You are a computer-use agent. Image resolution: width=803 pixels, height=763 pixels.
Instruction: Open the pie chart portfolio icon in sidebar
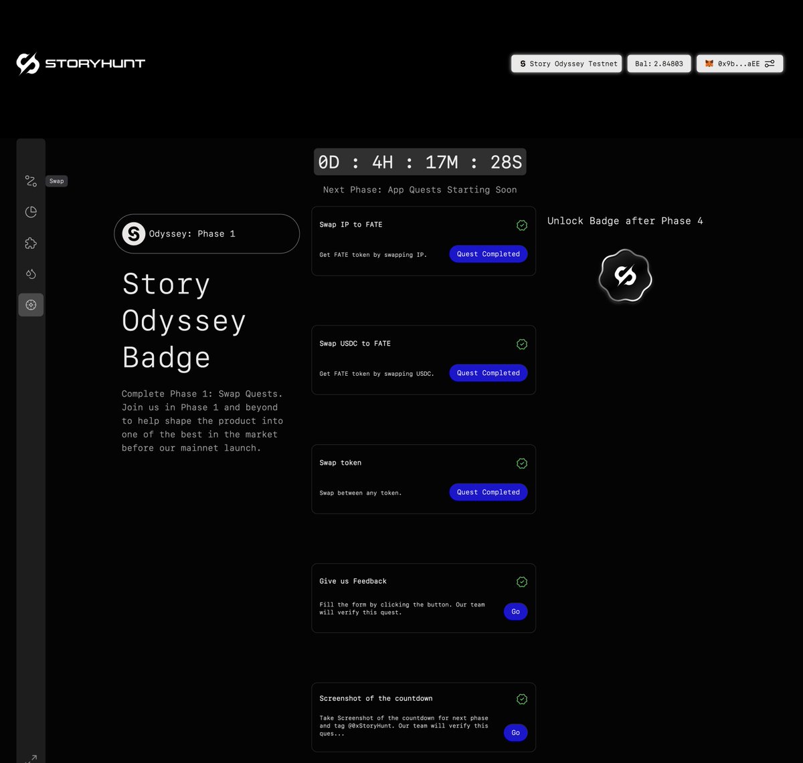31,212
